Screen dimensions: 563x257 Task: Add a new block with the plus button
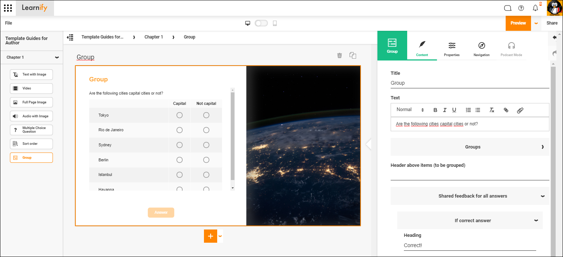click(210, 236)
